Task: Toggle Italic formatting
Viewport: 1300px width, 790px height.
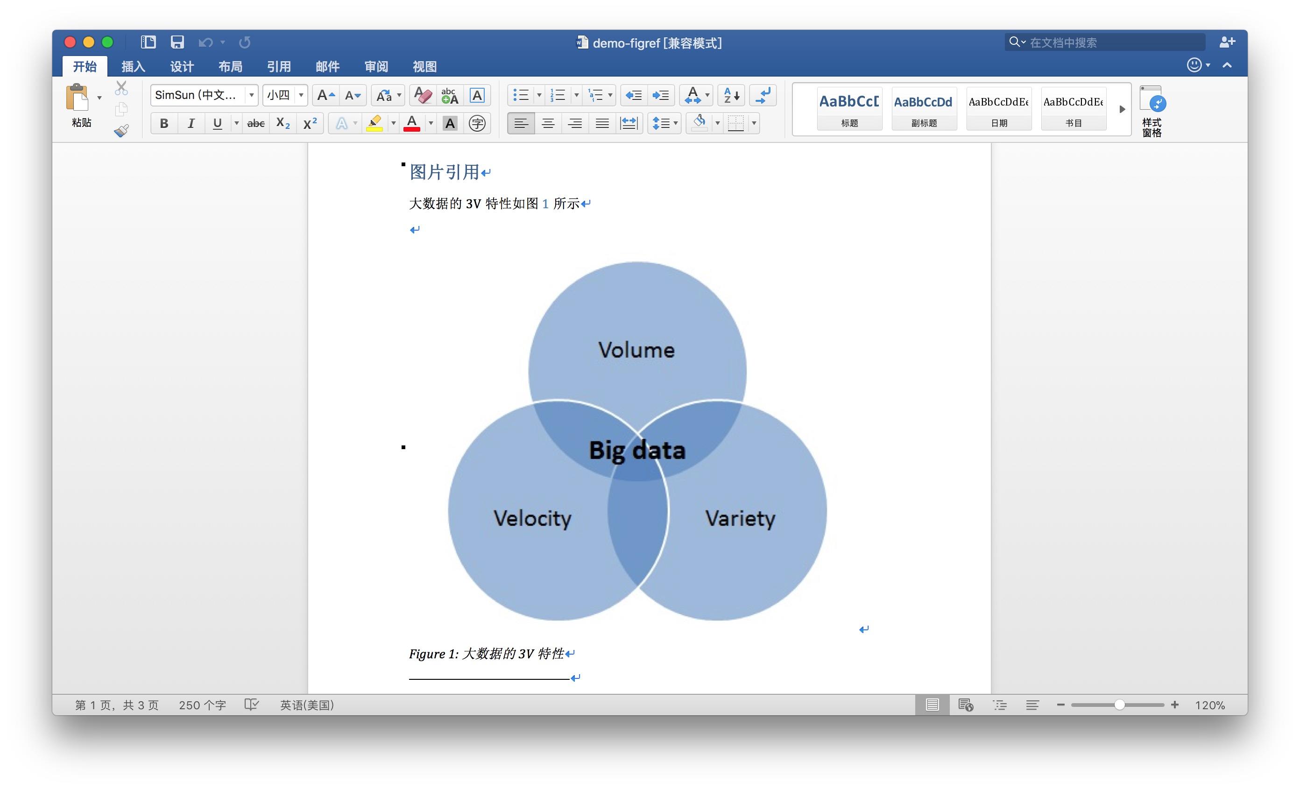Action: coord(191,123)
